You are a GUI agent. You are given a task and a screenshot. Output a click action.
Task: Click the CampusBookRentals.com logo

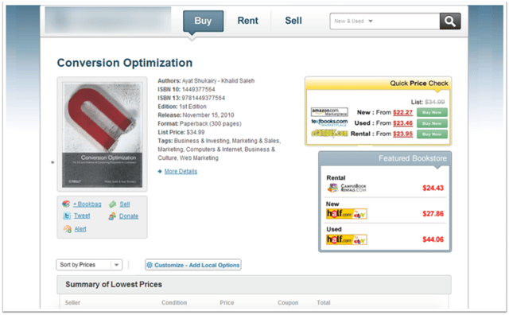(347, 188)
